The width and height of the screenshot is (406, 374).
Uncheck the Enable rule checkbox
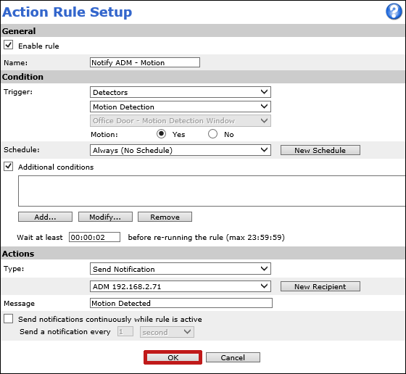tap(8, 45)
